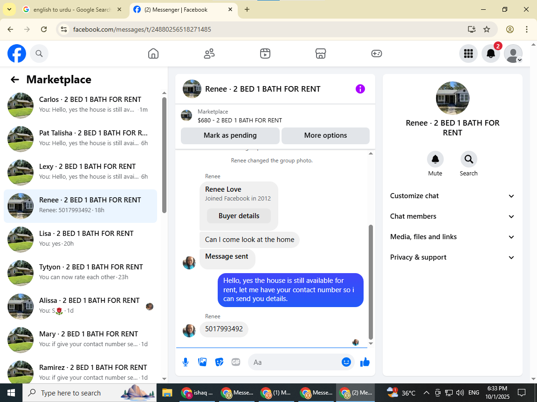Bookmark this page with star icon
The image size is (537, 402).
coord(487,29)
